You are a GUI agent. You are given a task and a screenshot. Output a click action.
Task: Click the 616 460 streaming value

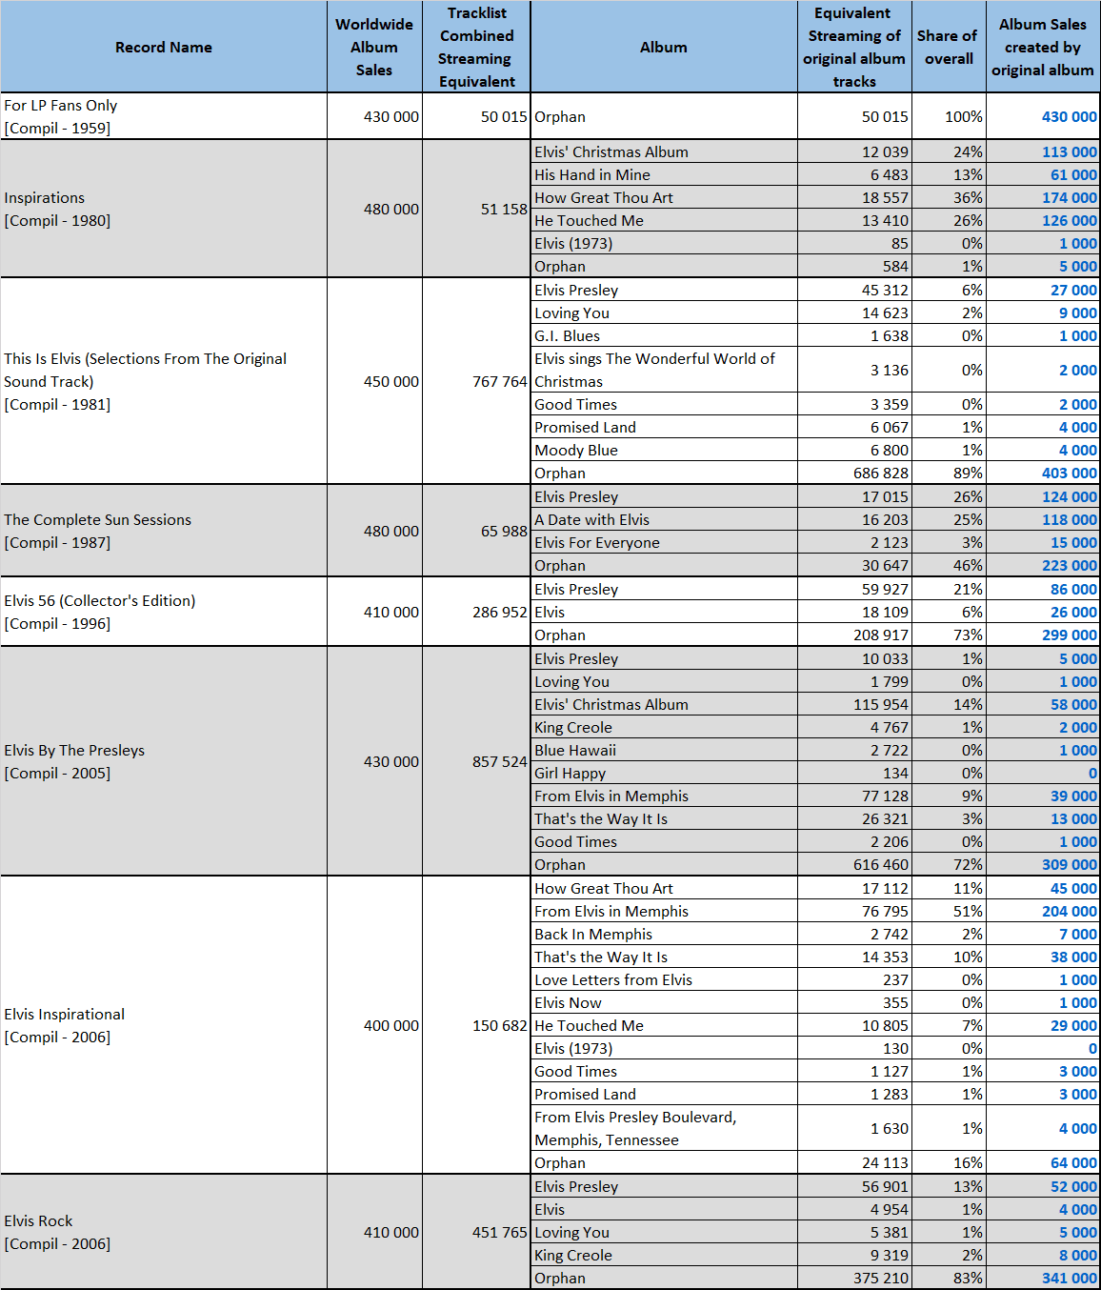click(x=854, y=864)
